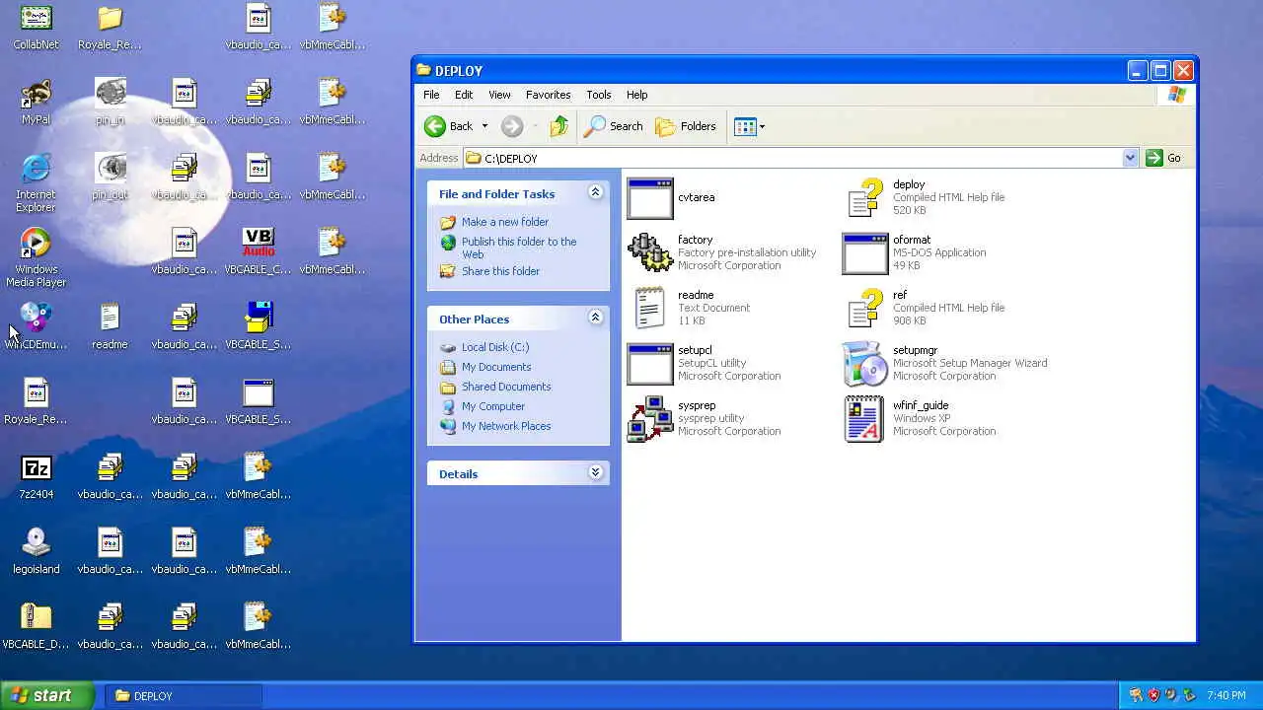
Task: Select the pin_out desktop icon
Action: pyautogui.click(x=110, y=177)
